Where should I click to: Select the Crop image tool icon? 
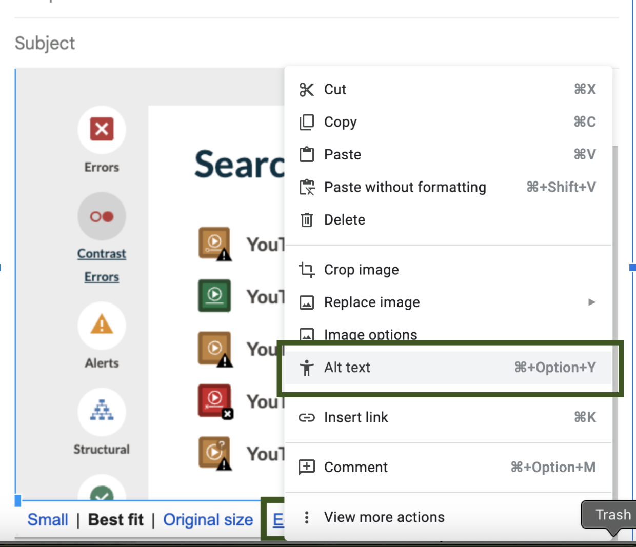(x=307, y=270)
